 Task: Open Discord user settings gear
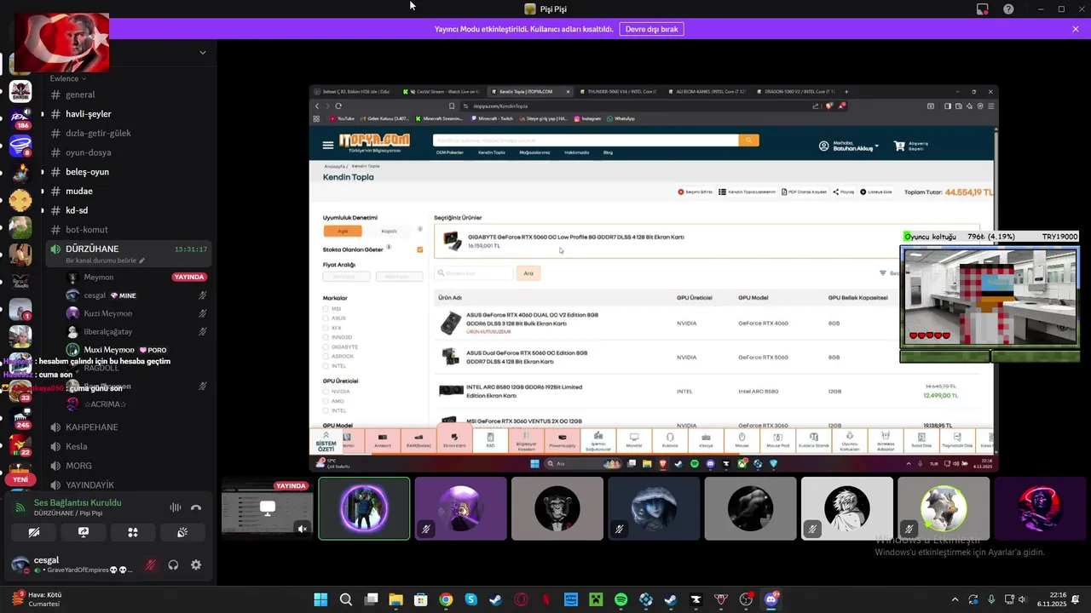(x=196, y=564)
